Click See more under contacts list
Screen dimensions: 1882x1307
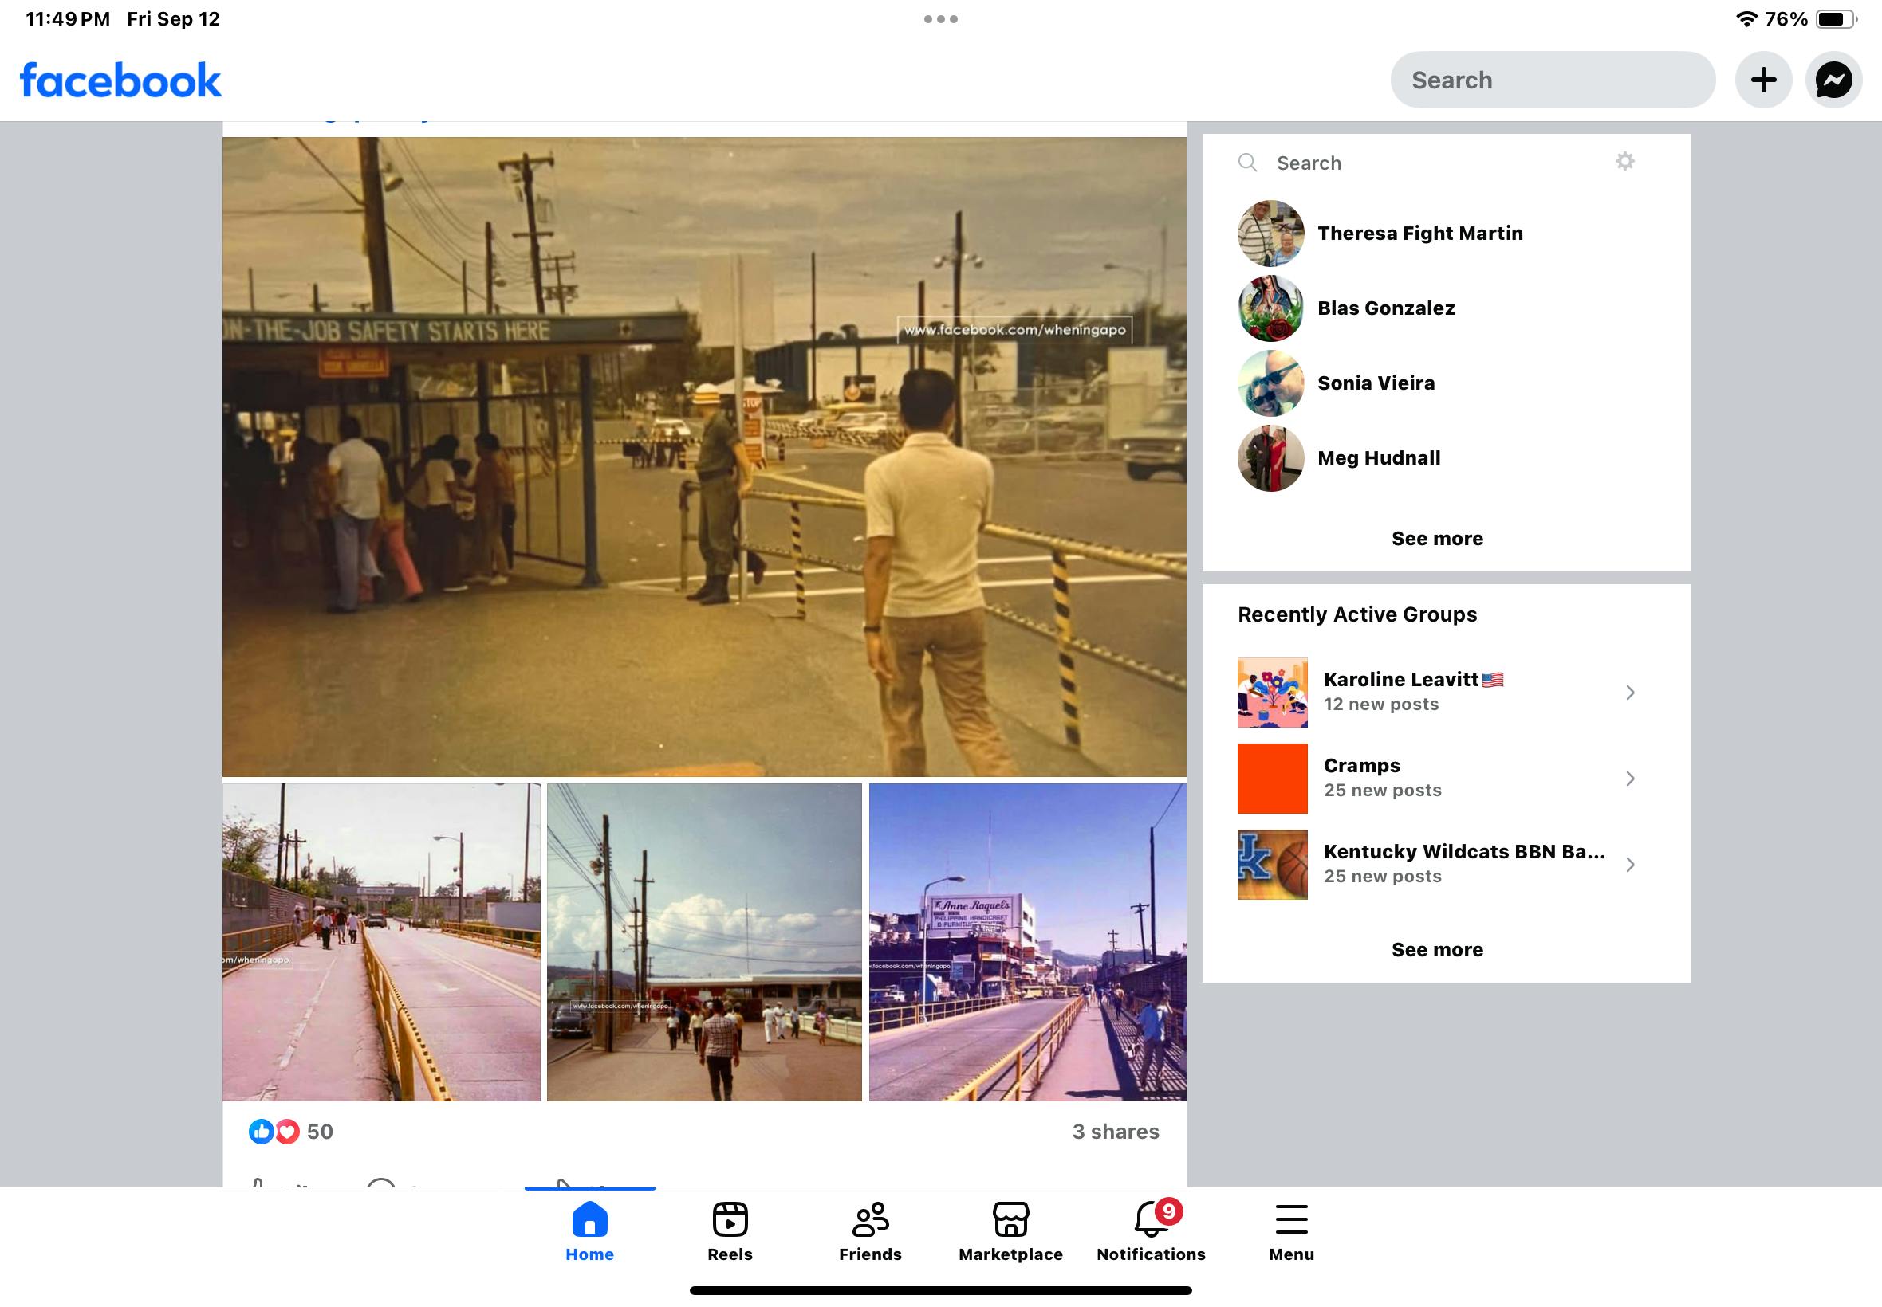(1436, 539)
